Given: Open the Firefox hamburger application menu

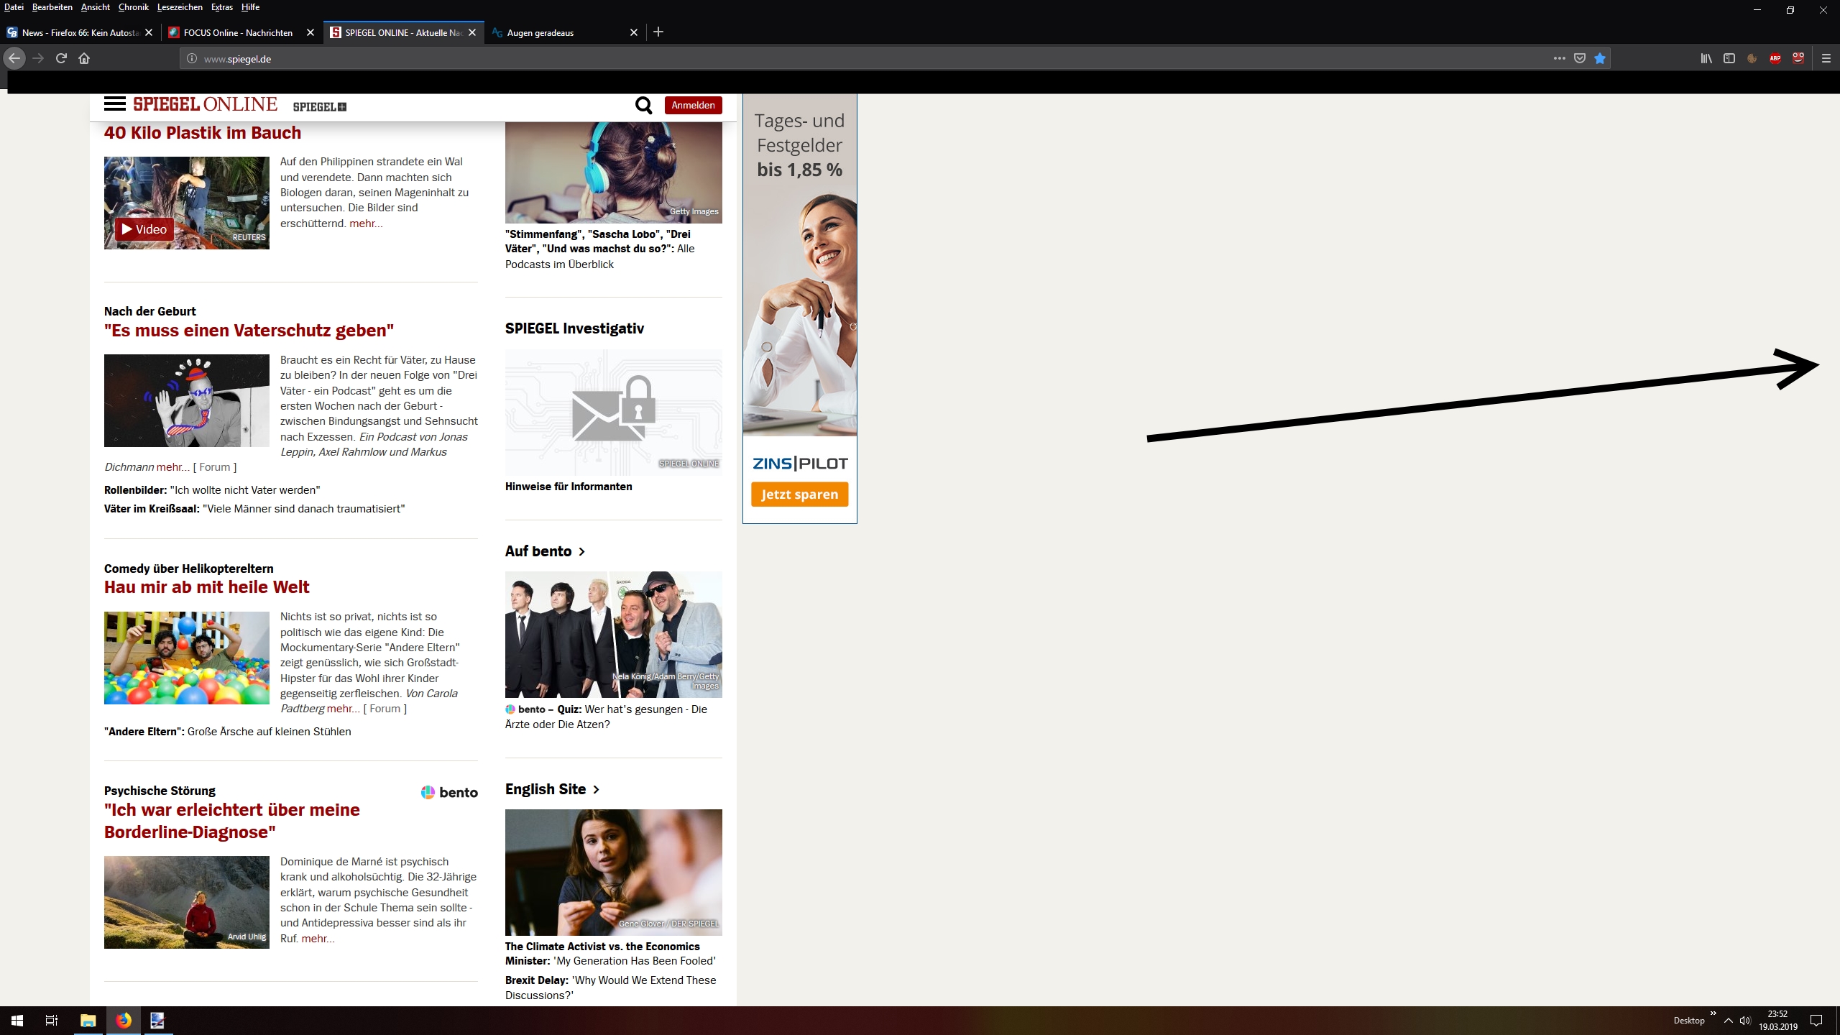Looking at the screenshot, I should (1826, 59).
